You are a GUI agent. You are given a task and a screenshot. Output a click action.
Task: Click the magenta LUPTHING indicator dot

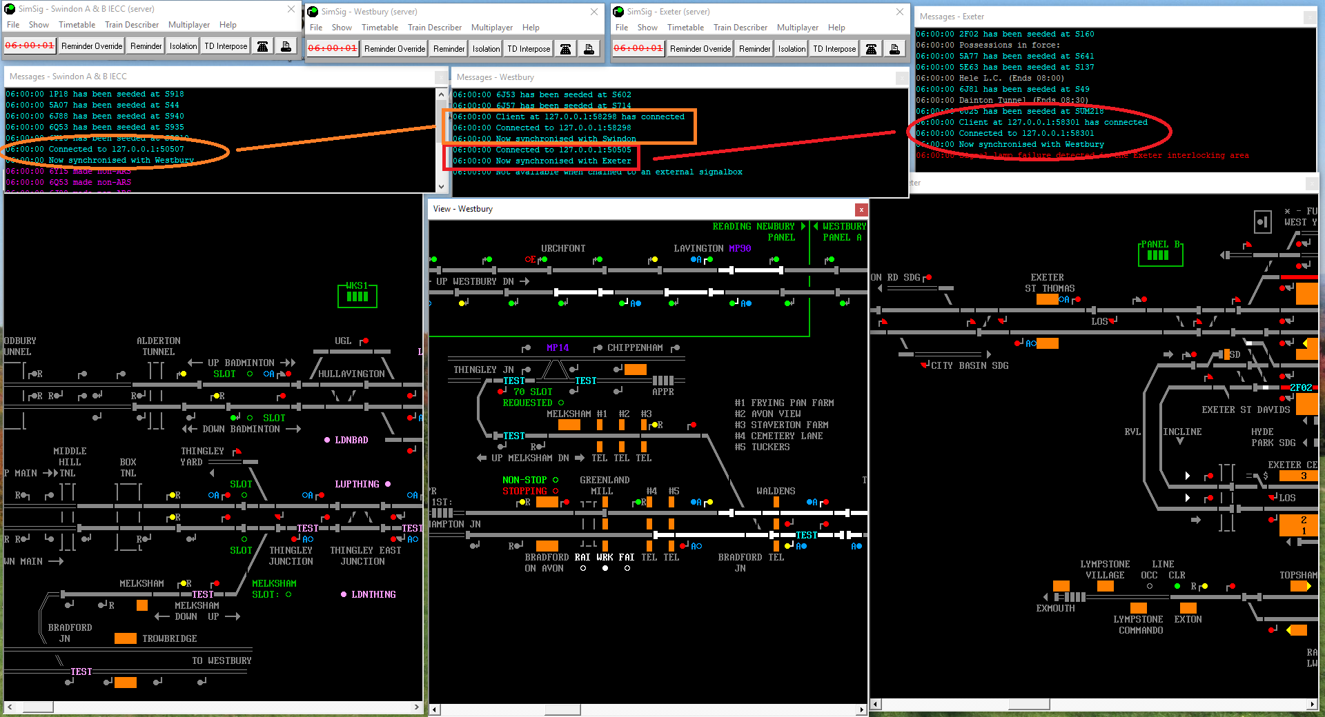click(x=388, y=484)
